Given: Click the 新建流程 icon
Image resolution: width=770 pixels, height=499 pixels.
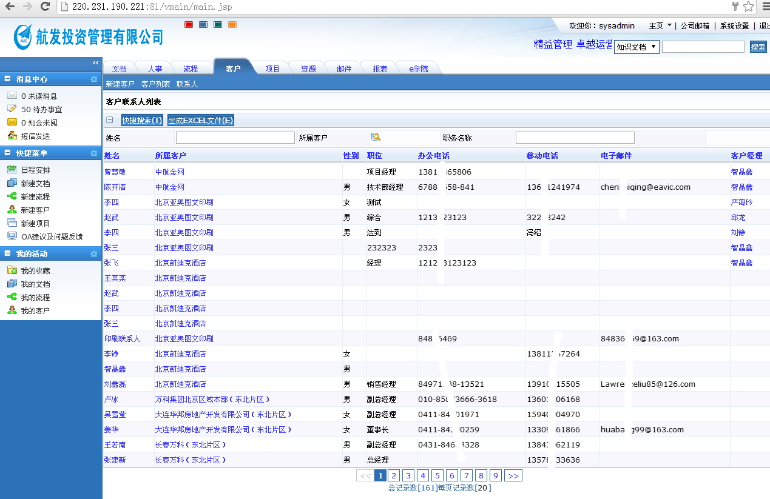Looking at the screenshot, I should click(12, 196).
